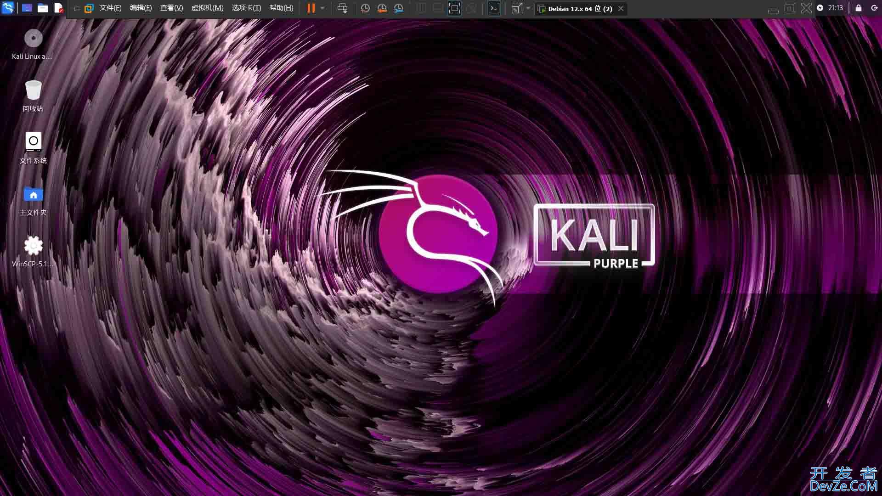Image resolution: width=882 pixels, height=496 pixels.
Task: Select the 文件系统 desktop icon
Action: (33, 148)
